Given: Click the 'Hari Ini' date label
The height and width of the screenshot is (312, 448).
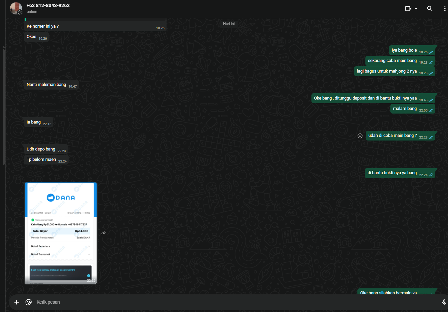Looking at the screenshot, I should point(229,24).
